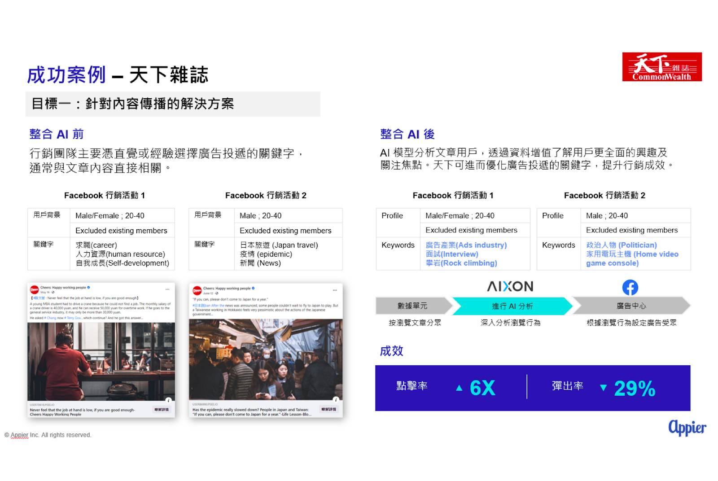
Task: Click the 整合 AI 後 heading
Action: [x=407, y=134]
